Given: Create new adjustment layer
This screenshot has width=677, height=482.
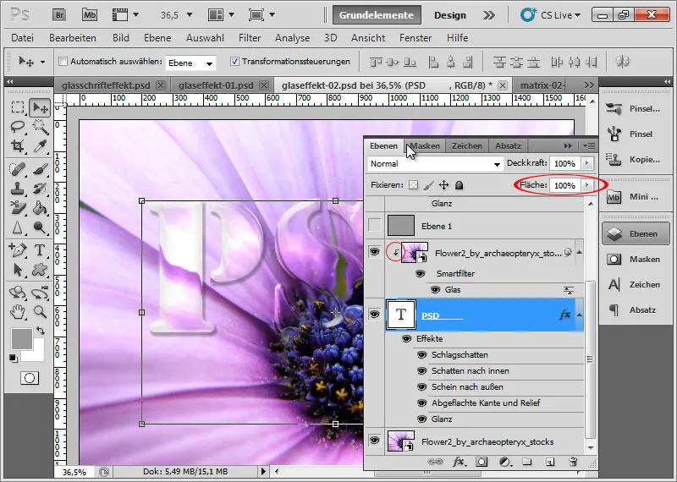Looking at the screenshot, I should 504,462.
